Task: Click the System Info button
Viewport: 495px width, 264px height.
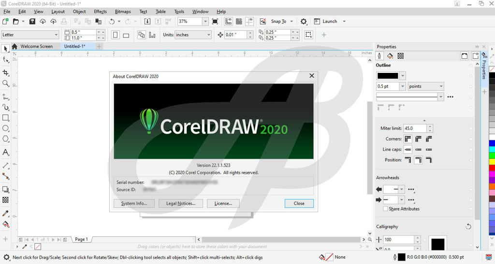Action: (x=134, y=204)
